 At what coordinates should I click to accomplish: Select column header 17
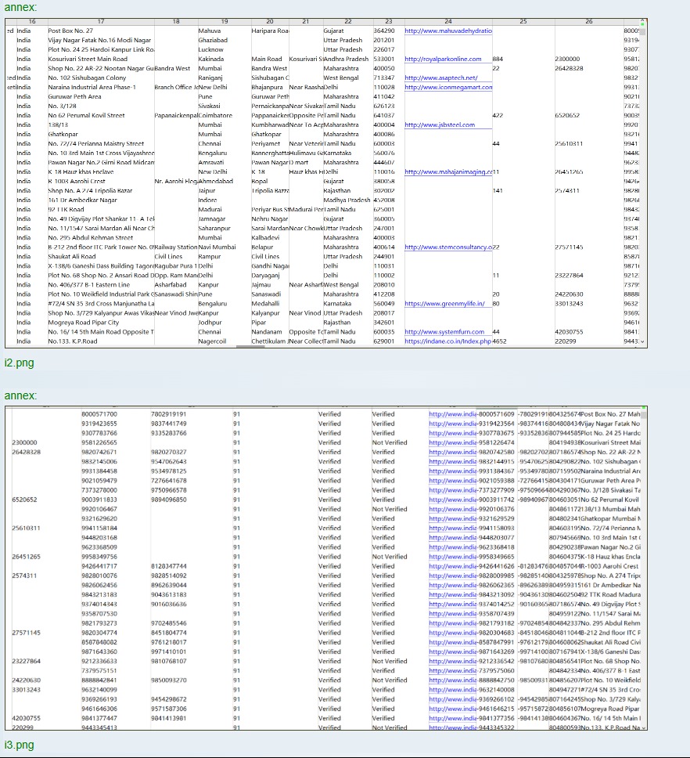[100, 21]
